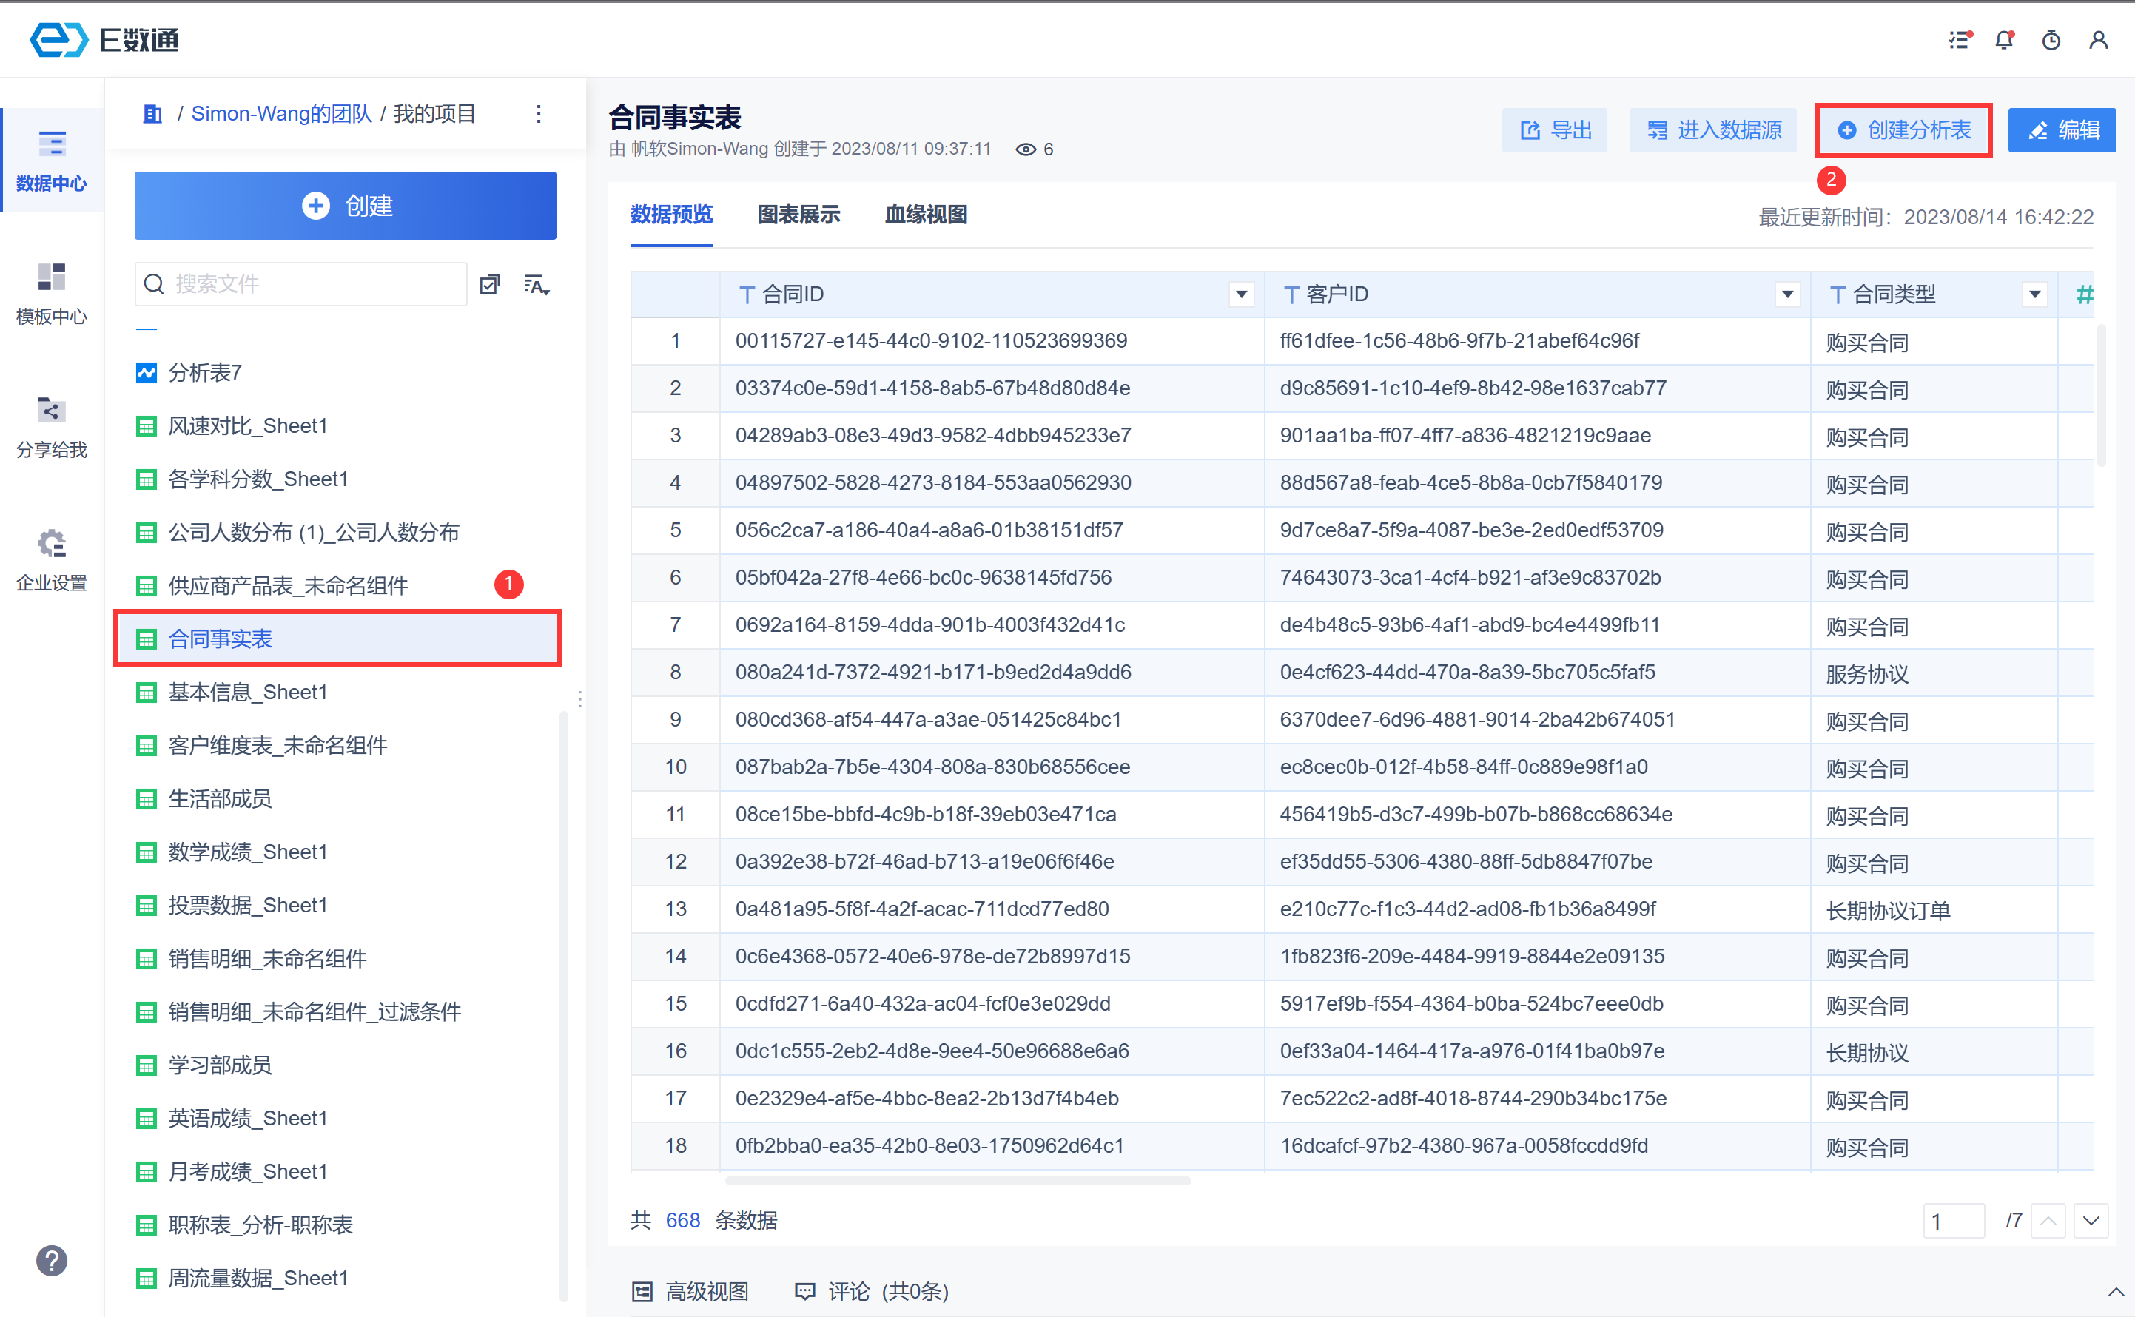Open the 客户ID column dropdown arrow
This screenshot has width=2135, height=1317.
[x=1786, y=294]
